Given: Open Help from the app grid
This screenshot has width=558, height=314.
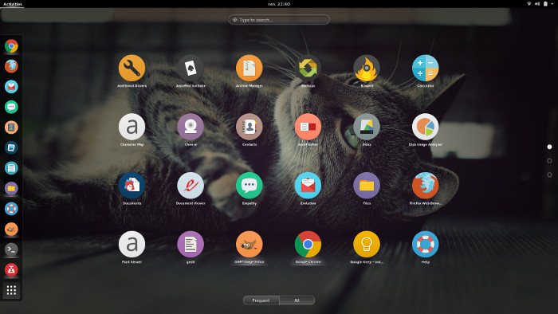Looking at the screenshot, I should point(425,244).
